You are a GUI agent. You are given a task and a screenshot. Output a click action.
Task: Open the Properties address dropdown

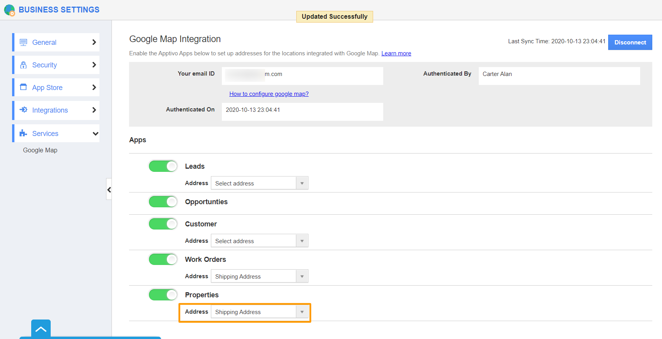pyautogui.click(x=260, y=312)
